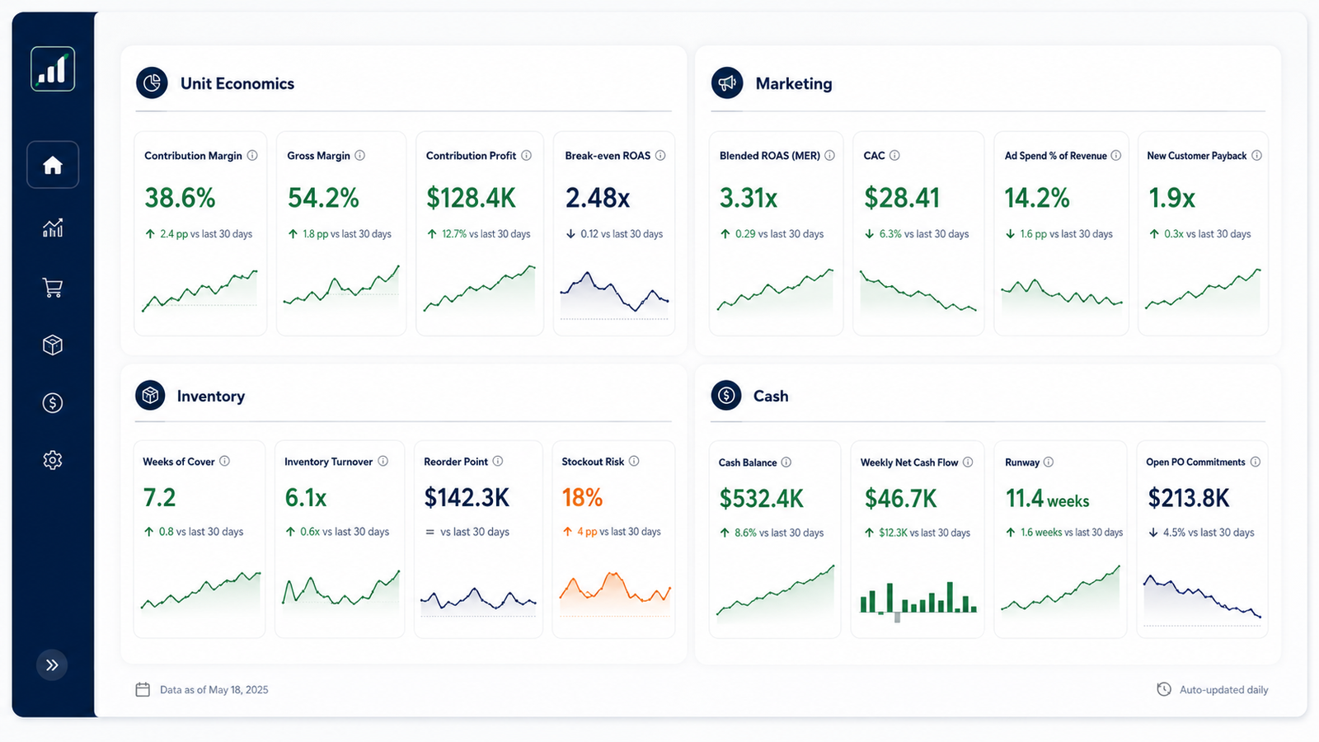Screen dimensions: 1319x742
Task: Open the Home dashboard in sidebar
Action: (53, 165)
